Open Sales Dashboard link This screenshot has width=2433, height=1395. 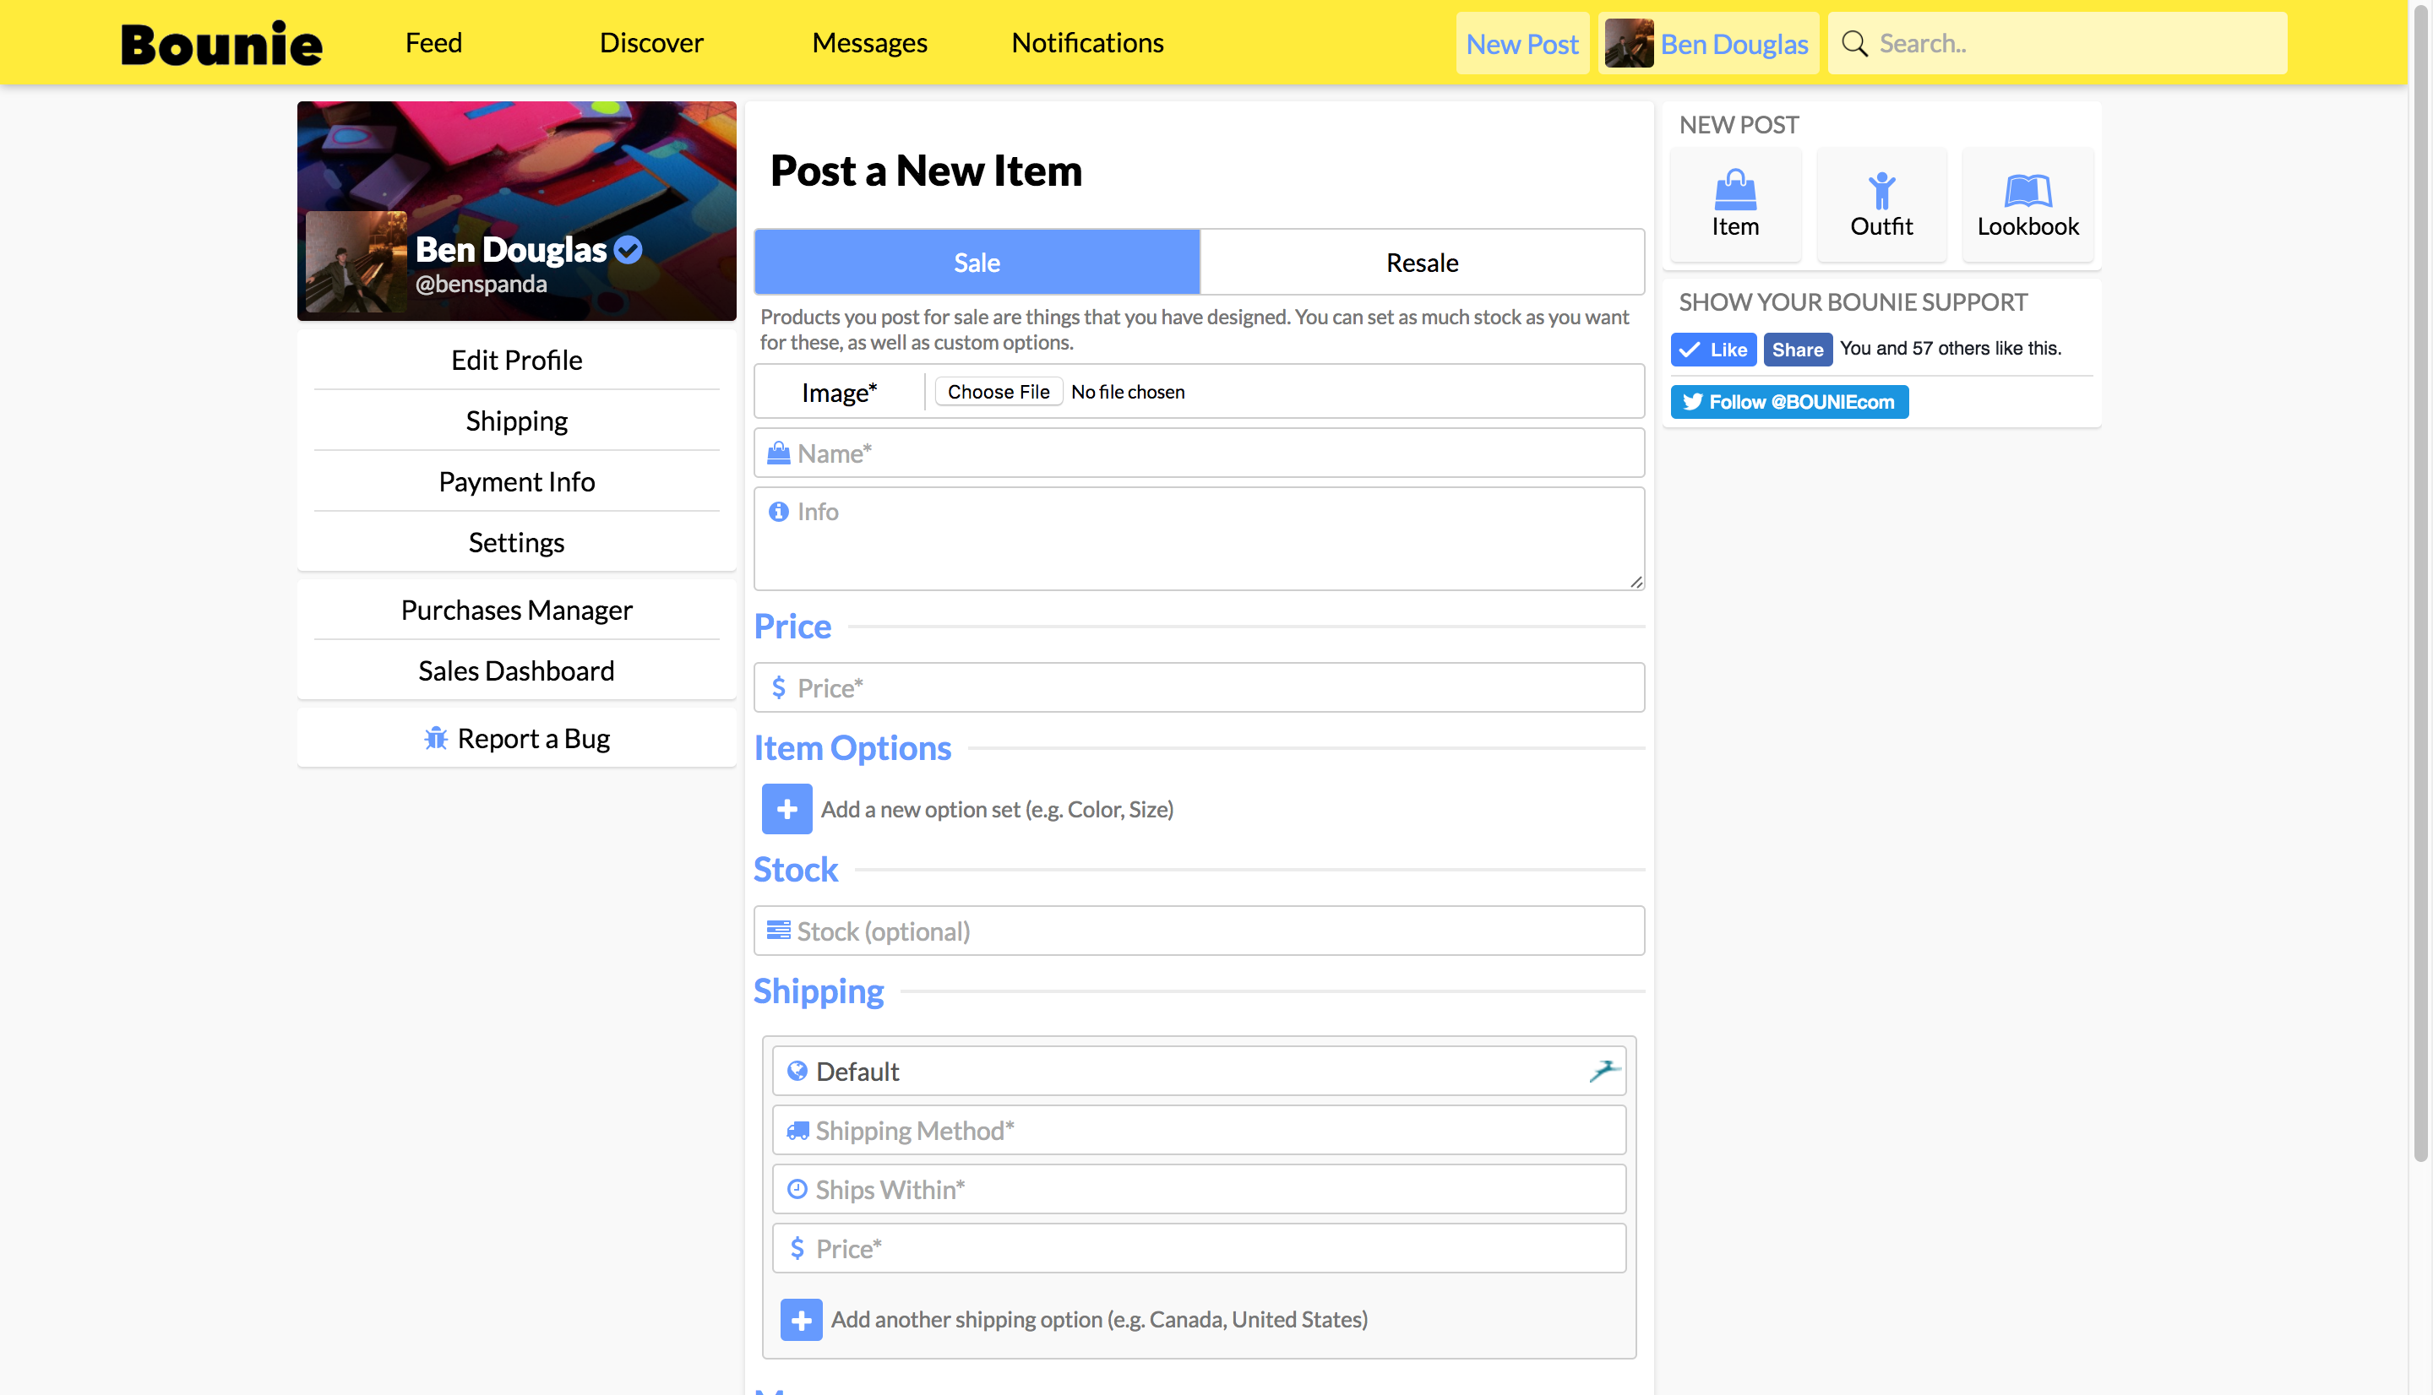[x=515, y=670]
